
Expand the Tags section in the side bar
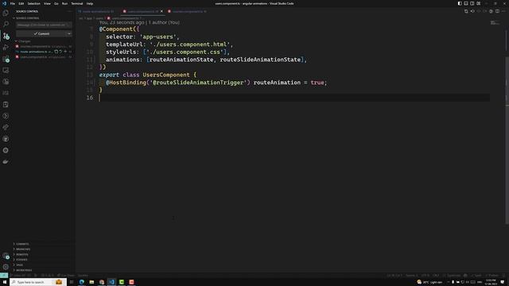pyautogui.click(x=18, y=265)
